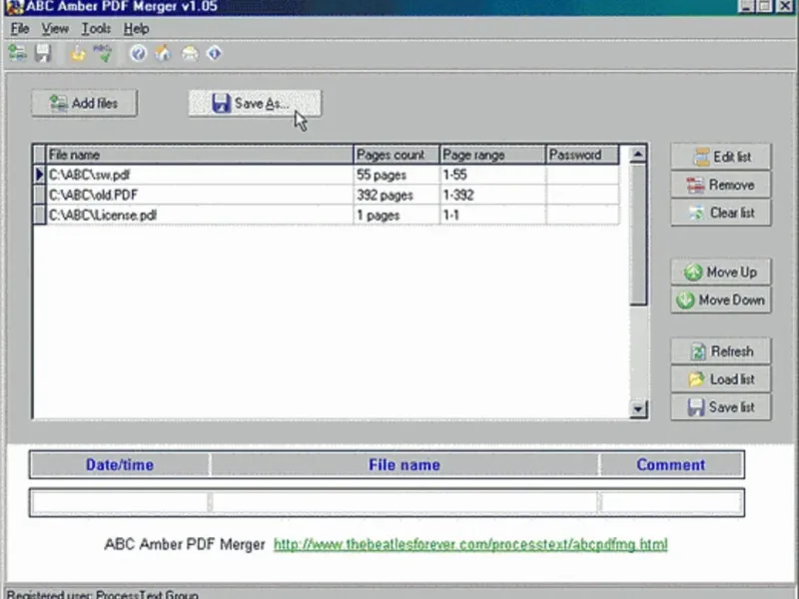Click the Save list button
Image resolution: width=799 pixels, height=599 pixels.
pos(720,407)
